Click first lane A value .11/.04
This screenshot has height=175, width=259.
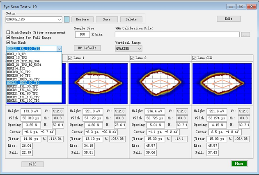(55, 139)
